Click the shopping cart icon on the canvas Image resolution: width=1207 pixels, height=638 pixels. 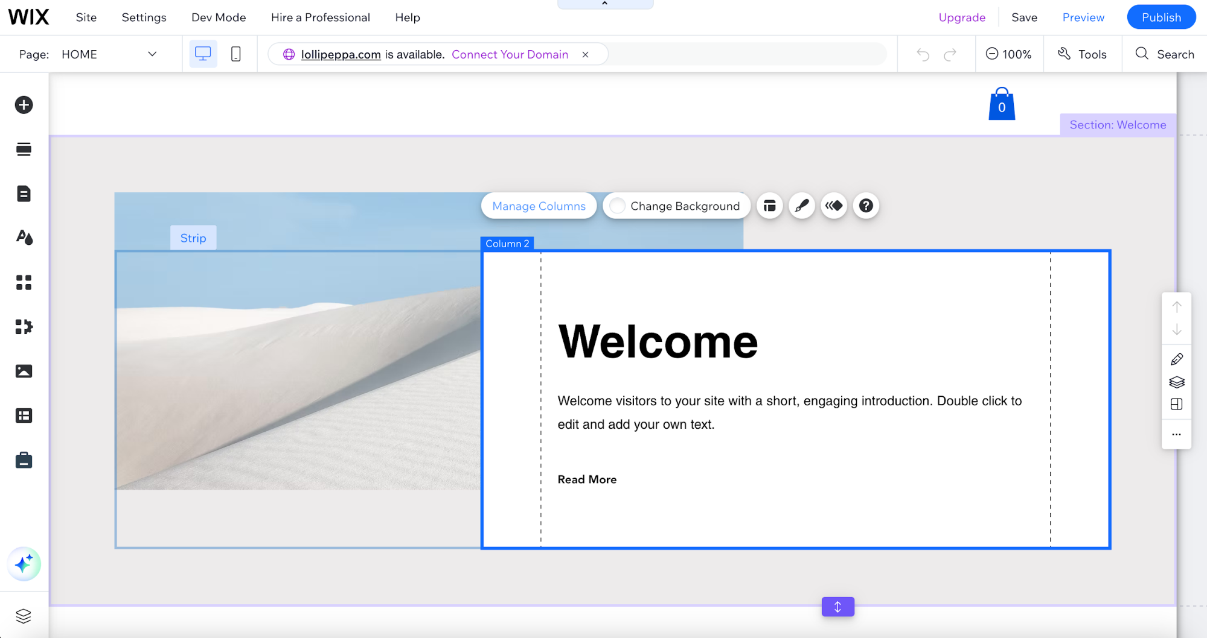point(1001,103)
